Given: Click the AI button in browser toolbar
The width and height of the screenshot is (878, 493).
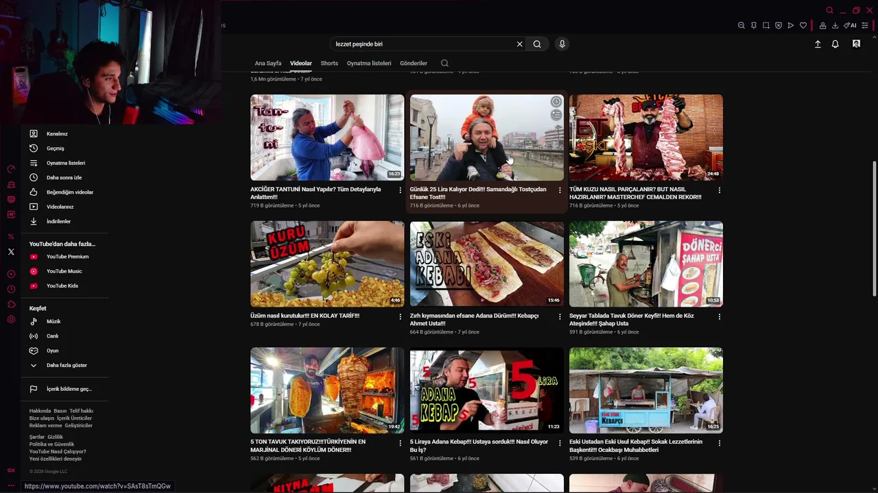Looking at the screenshot, I should [x=850, y=25].
